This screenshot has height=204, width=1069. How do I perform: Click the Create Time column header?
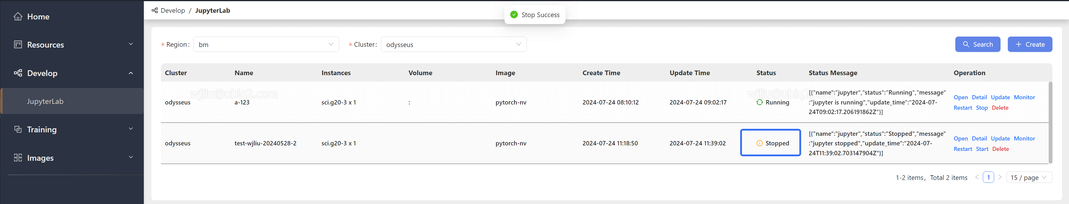coord(601,73)
